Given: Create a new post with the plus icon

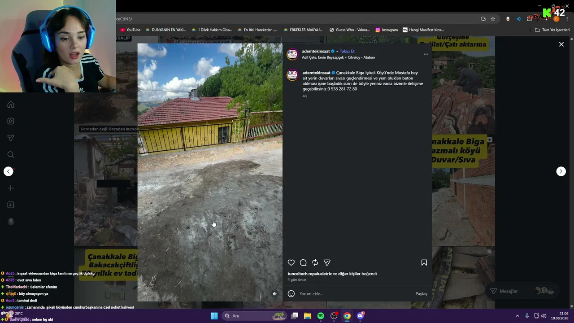Looking at the screenshot, I should (x=11, y=188).
